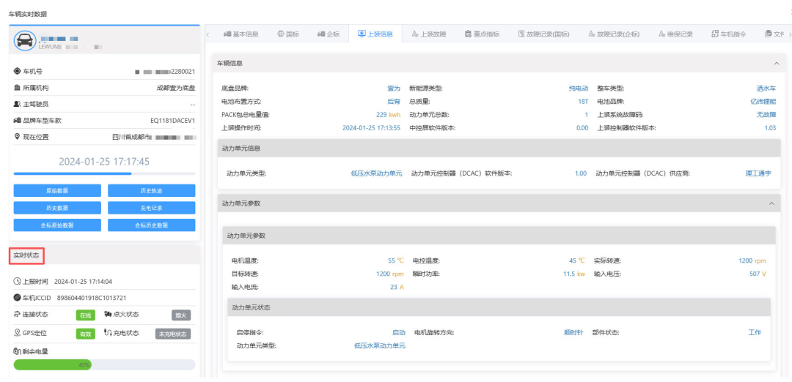
Task: Click the gray 熄火 status tag
Action: [181, 315]
